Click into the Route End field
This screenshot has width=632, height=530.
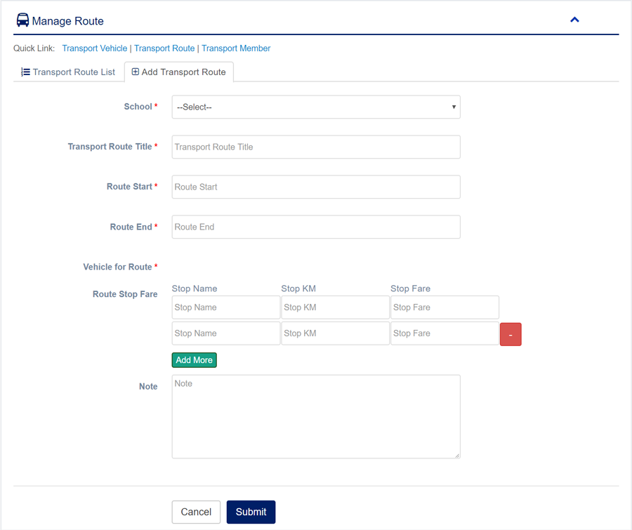click(x=316, y=227)
